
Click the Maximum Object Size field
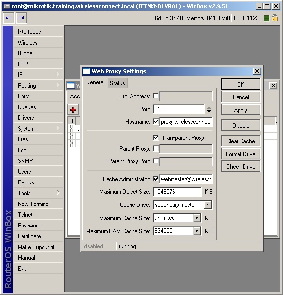[x=177, y=192]
